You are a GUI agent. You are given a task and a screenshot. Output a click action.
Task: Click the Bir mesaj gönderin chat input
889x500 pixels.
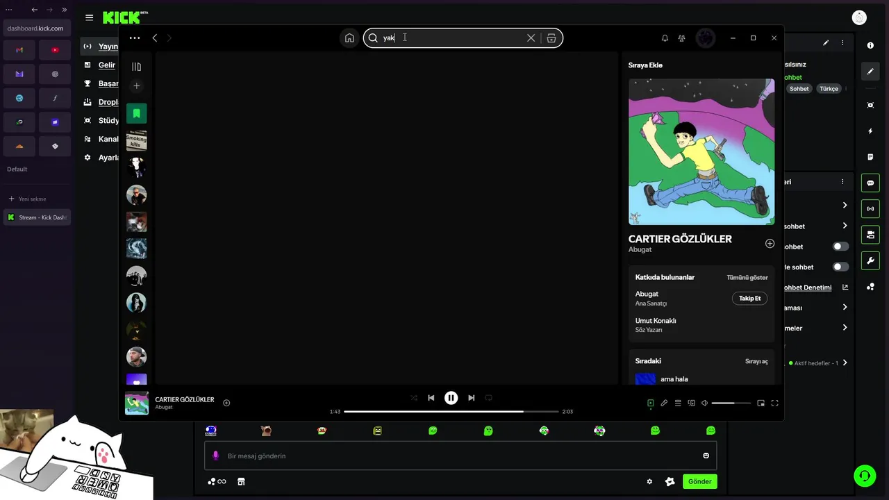(x=460, y=456)
